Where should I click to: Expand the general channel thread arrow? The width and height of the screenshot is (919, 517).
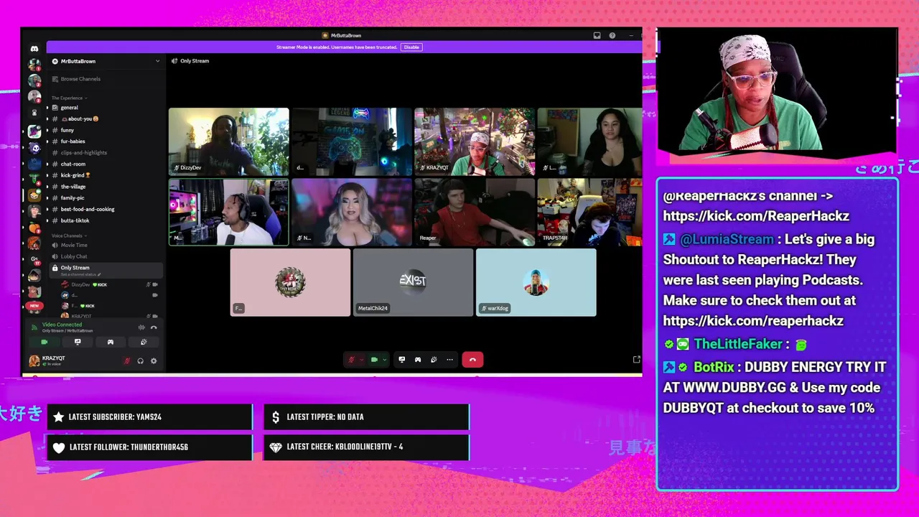(47, 108)
